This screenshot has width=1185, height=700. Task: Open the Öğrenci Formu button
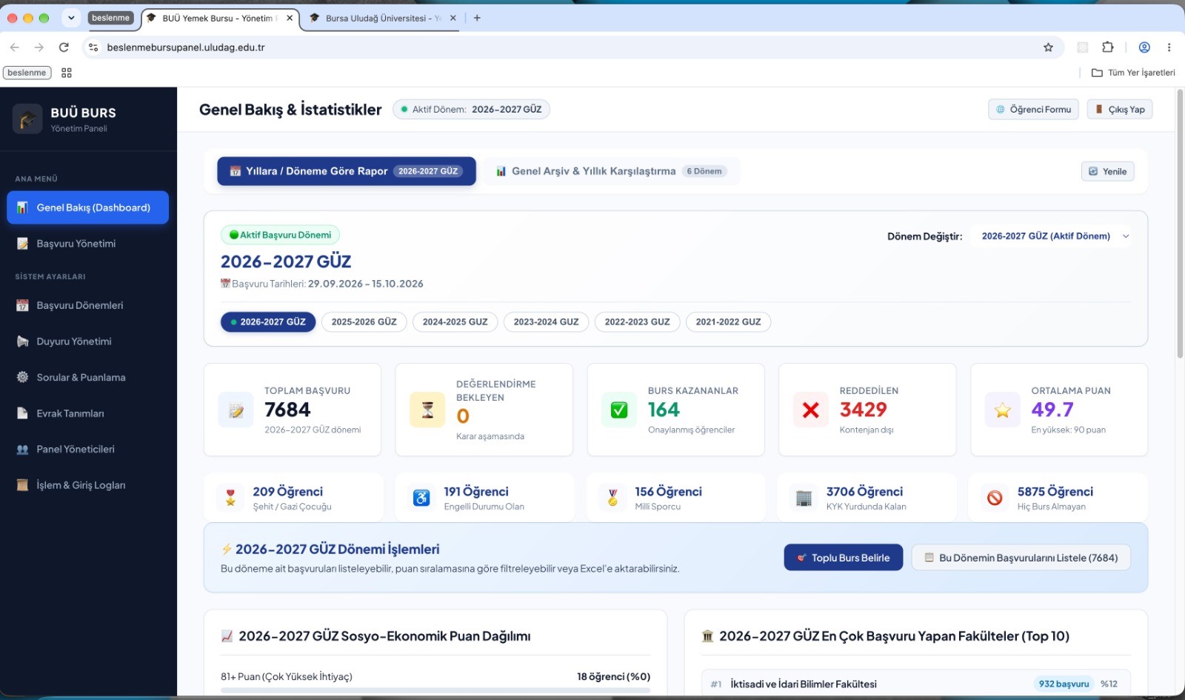[1033, 110]
